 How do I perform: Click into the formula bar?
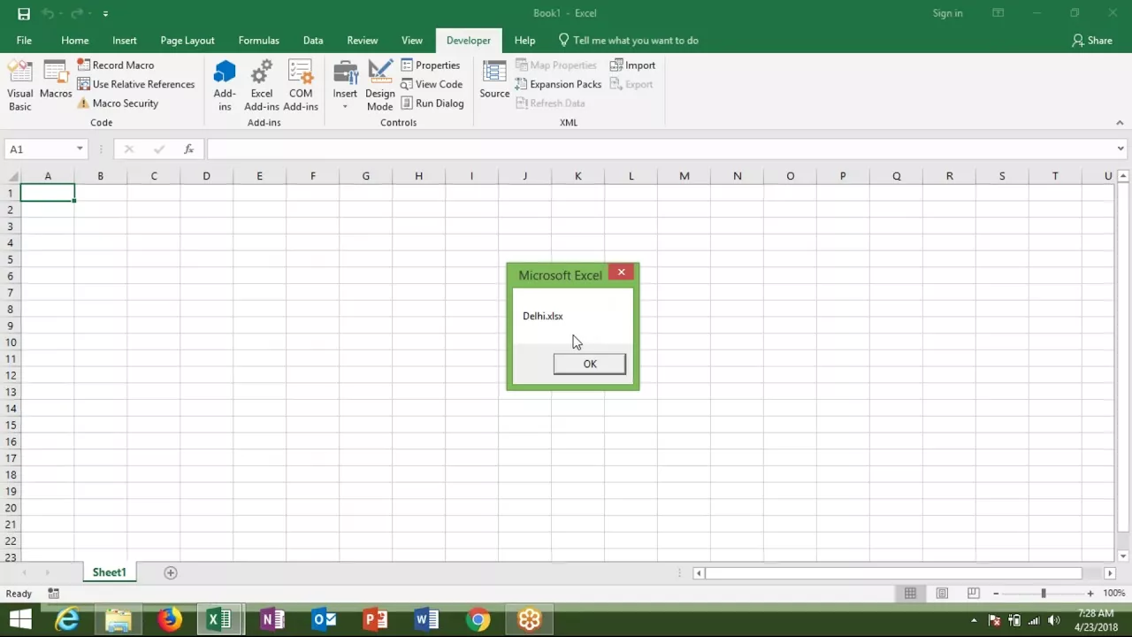660,150
